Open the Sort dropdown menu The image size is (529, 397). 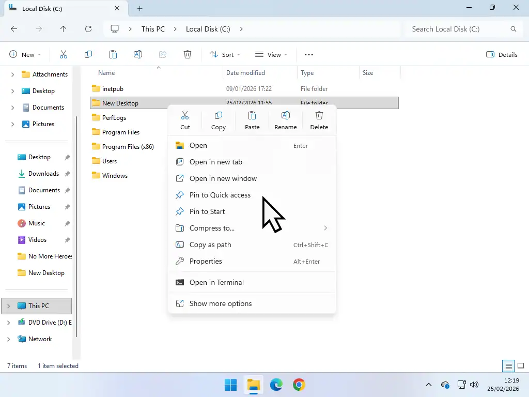225,54
